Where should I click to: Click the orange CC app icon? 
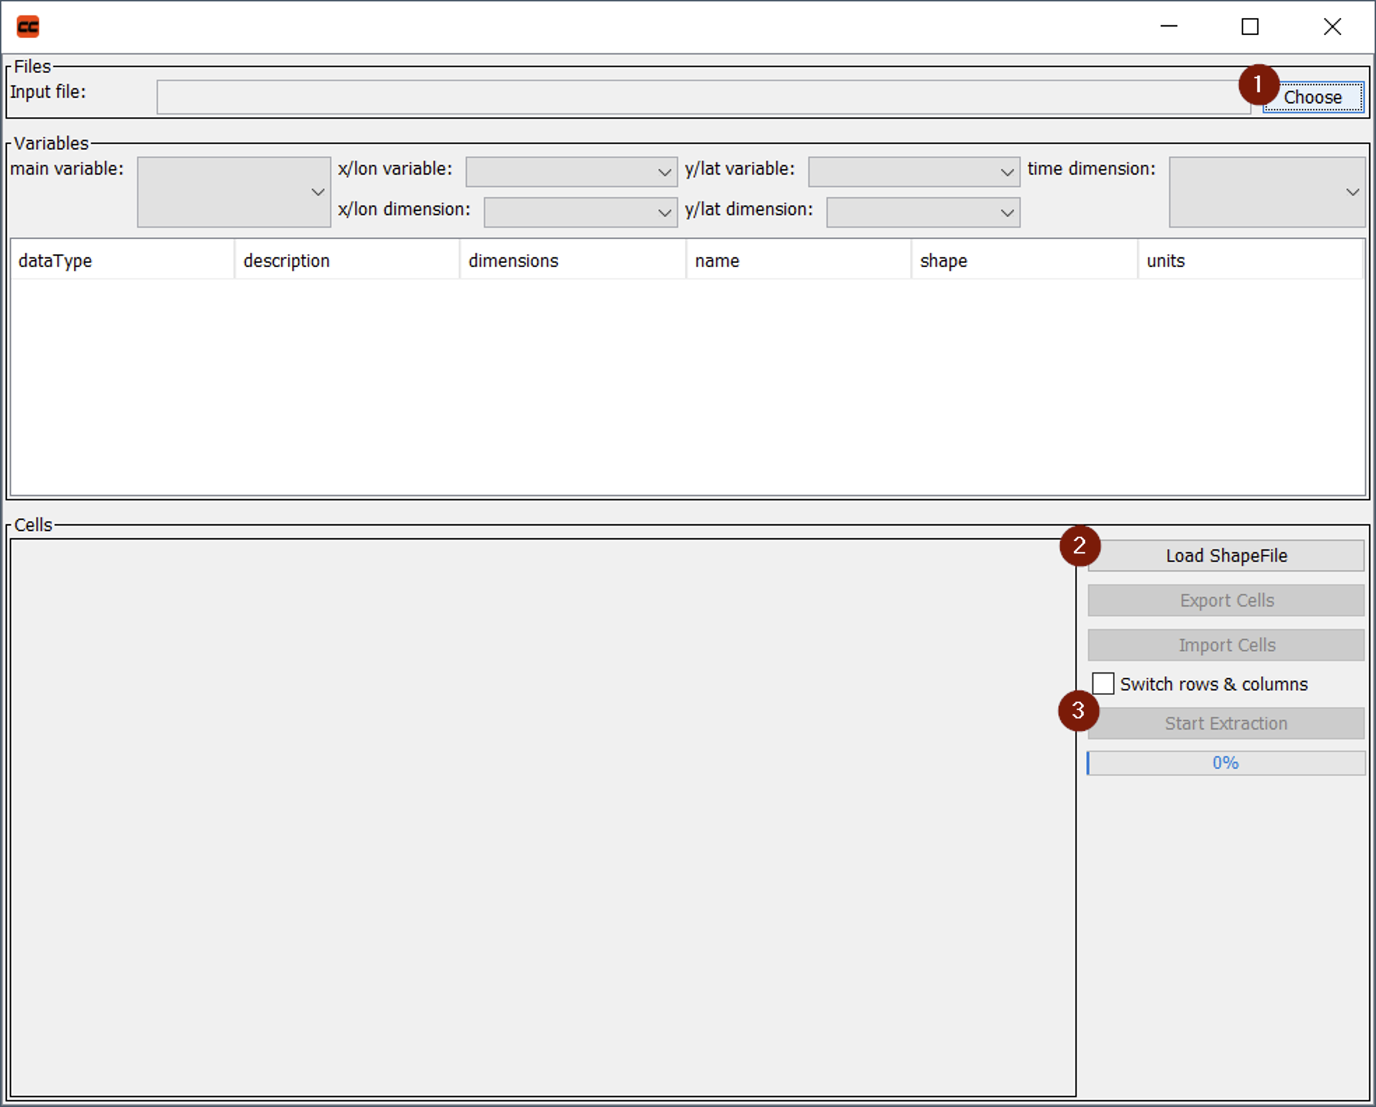click(28, 27)
